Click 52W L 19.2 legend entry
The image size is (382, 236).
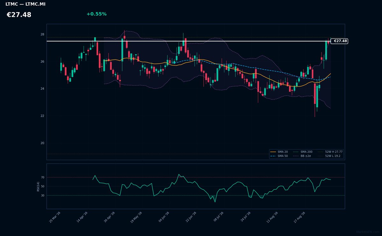329,156
